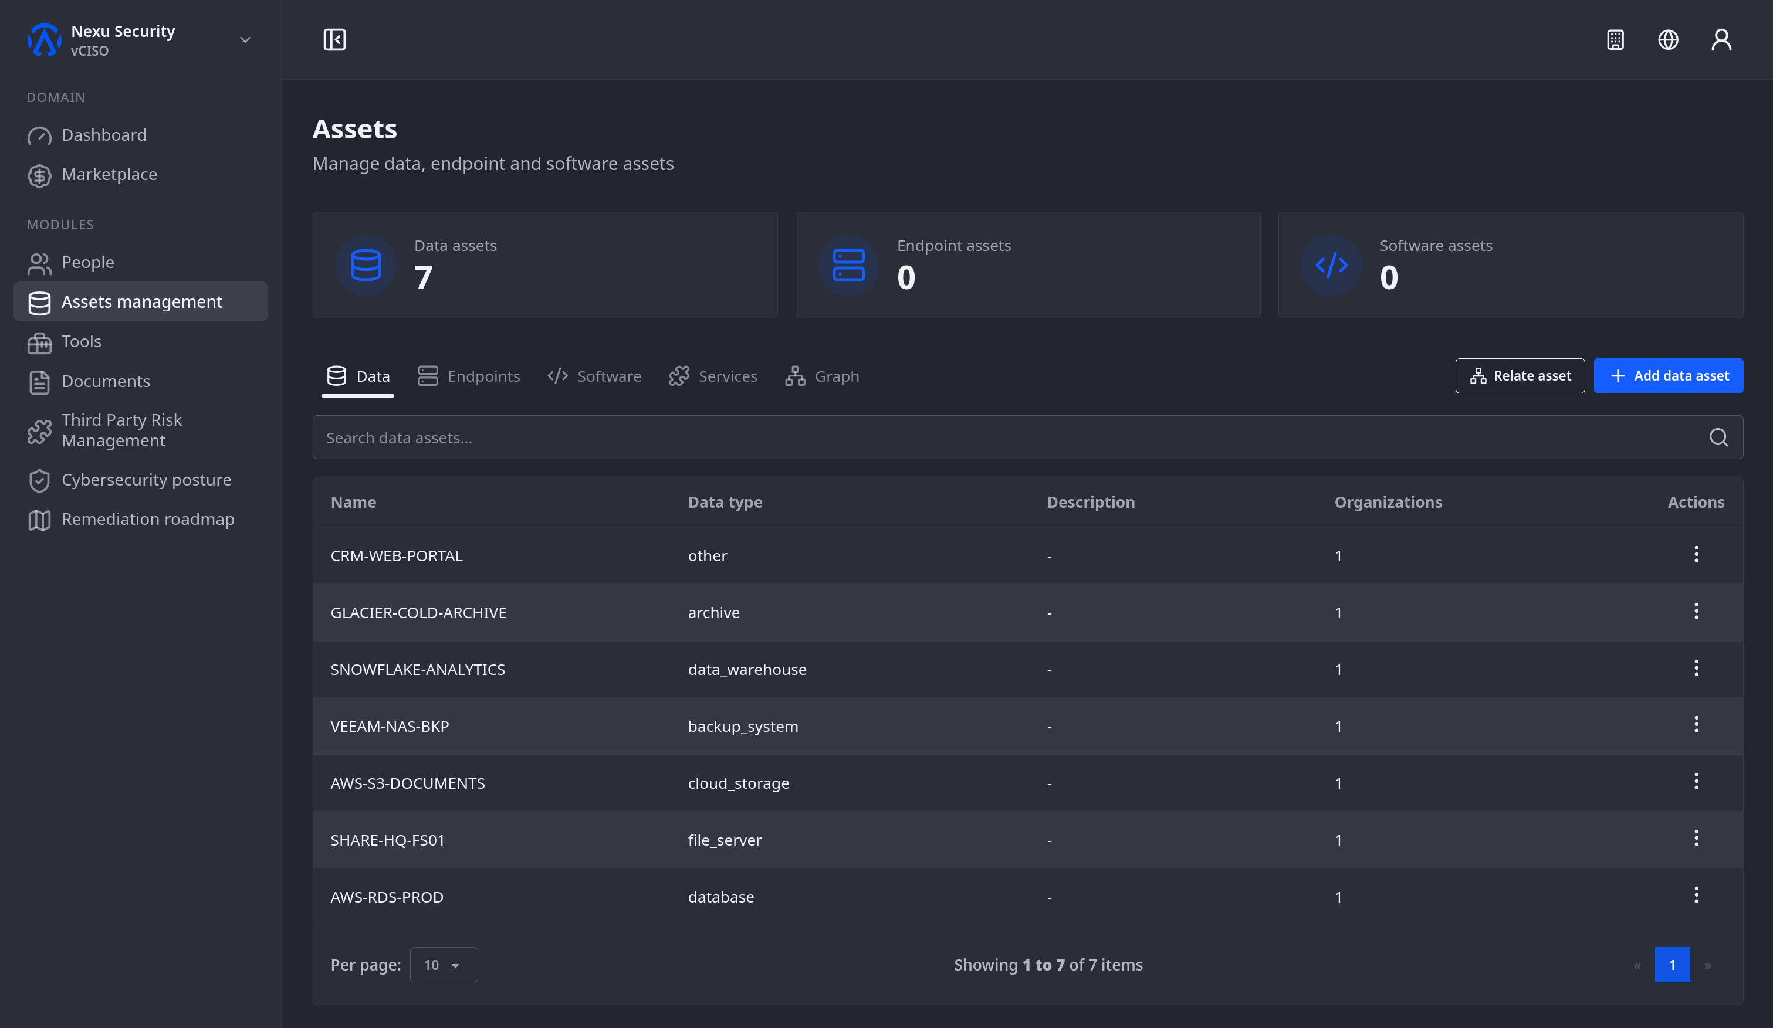Open the organization building icon
Viewport: 1773px width, 1028px height.
(1615, 39)
